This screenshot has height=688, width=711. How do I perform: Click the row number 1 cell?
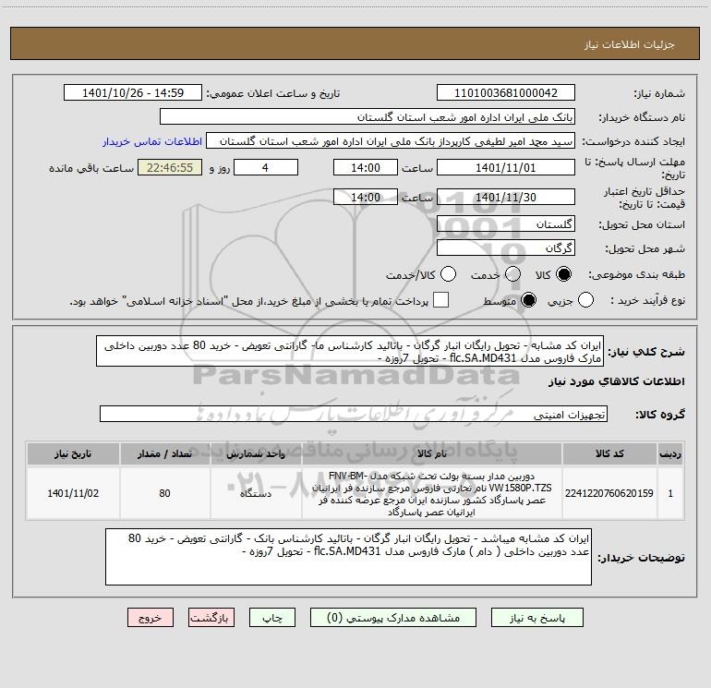670,493
